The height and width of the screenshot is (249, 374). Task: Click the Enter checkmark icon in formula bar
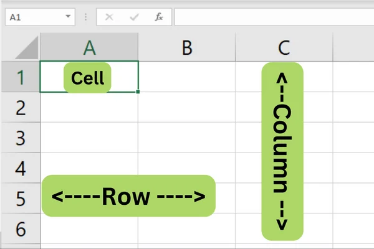click(134, 17)
